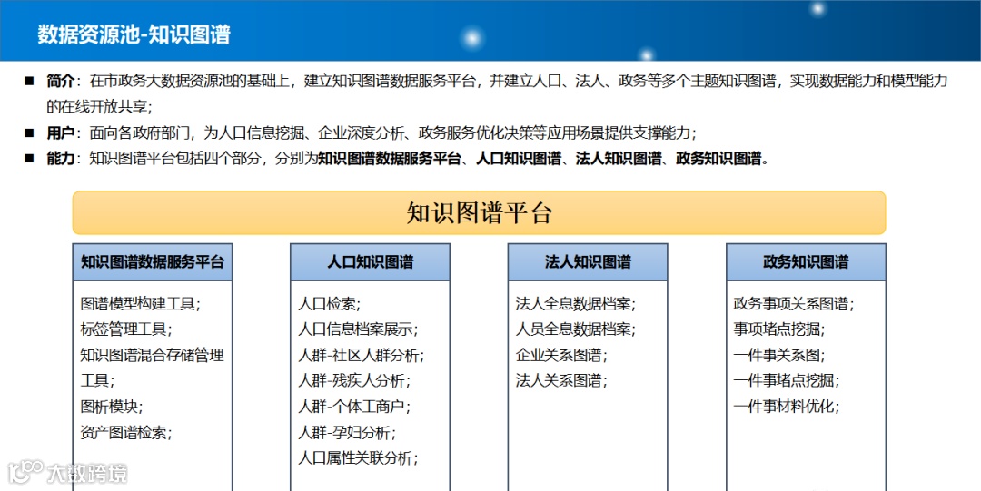The height and width of the screenshot is (491, 981).
Task: Click the text 知识图谱混合存储管理
Action: (152, 355)
